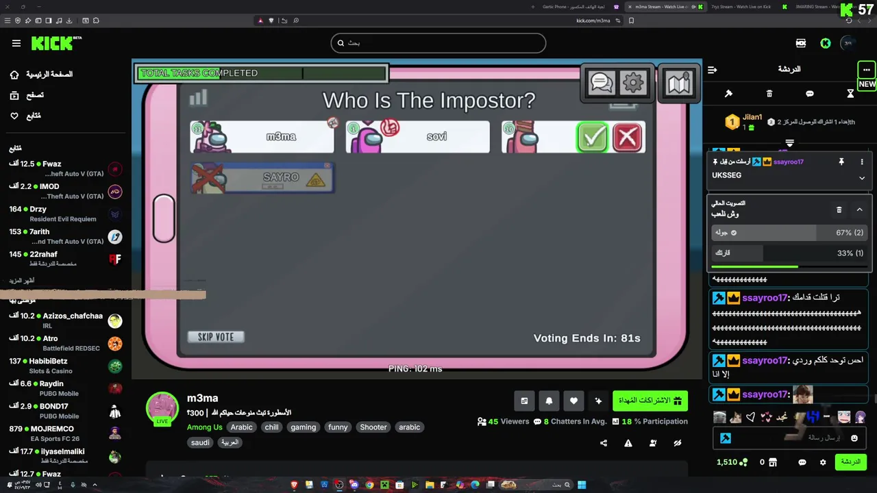This screenshot has width=877, height=493.
Task: Open IMOD channel in followed list
Action: [x=65, y=191]
